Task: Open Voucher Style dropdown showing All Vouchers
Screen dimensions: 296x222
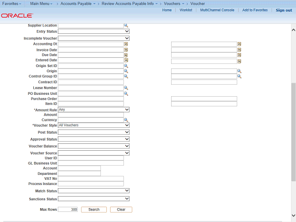Action: (x=93, y=125)
